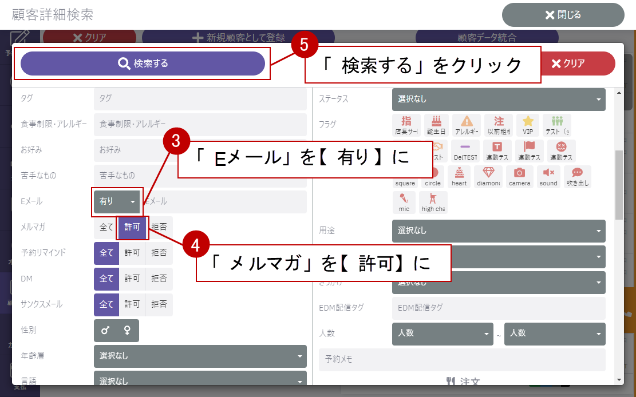Click the birthday cake flag icon
This screenshot has width=636, height=397.
point(437,125)
